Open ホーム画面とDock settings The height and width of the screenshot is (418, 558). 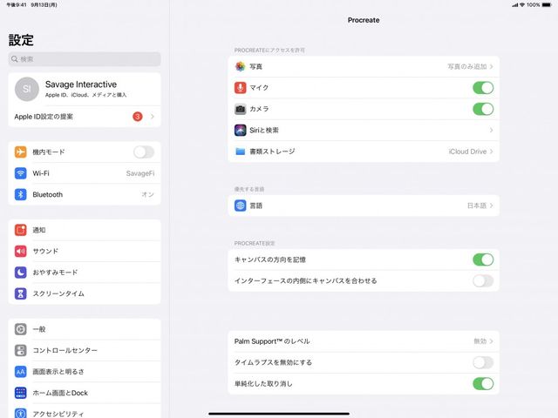(85, 393)
